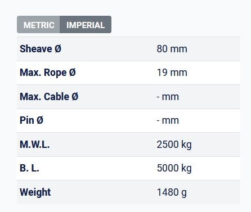Viewport: 251px width, 212px height.
Task: Click the Ø symbol in Pin row
Action: coord(40,120)
